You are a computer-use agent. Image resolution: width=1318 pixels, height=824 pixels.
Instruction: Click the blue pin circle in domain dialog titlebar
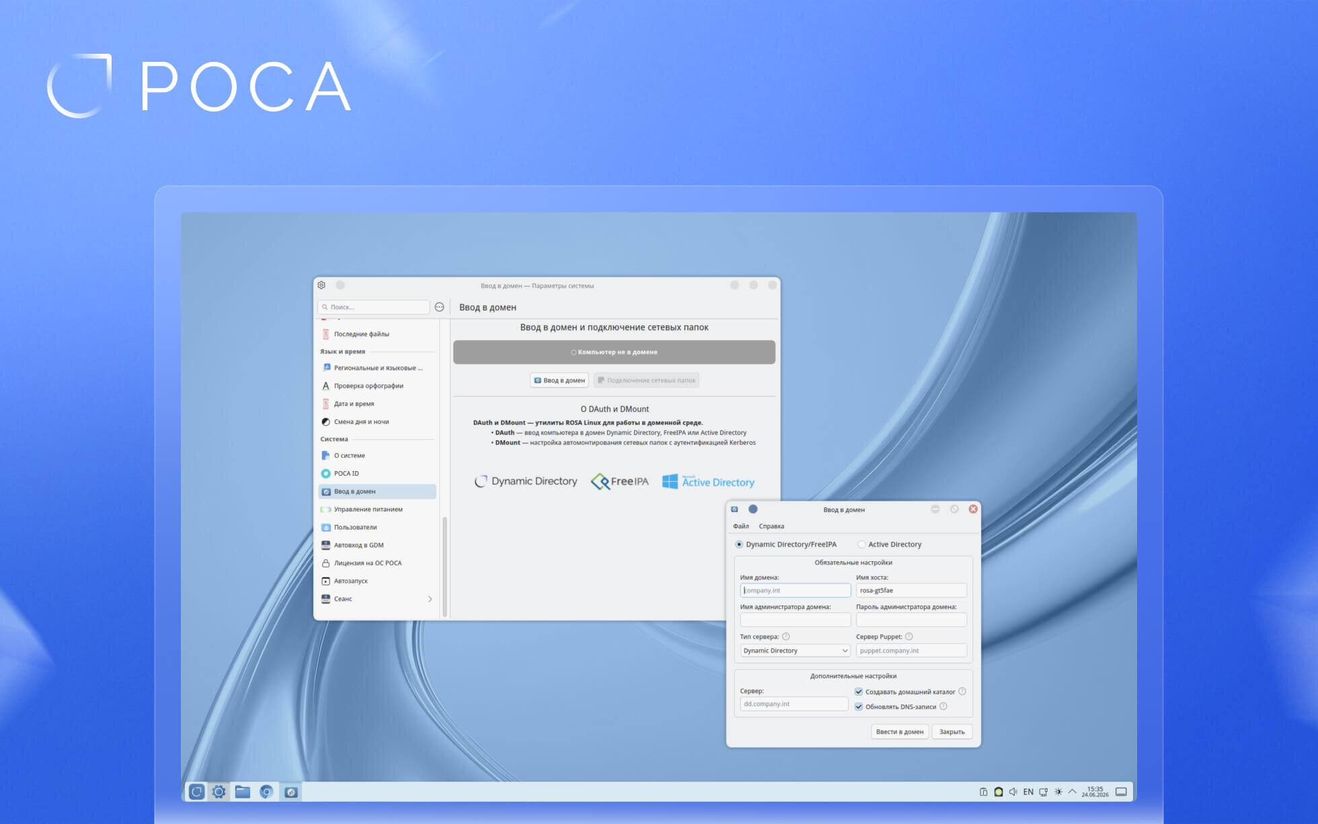coord(753,509)
